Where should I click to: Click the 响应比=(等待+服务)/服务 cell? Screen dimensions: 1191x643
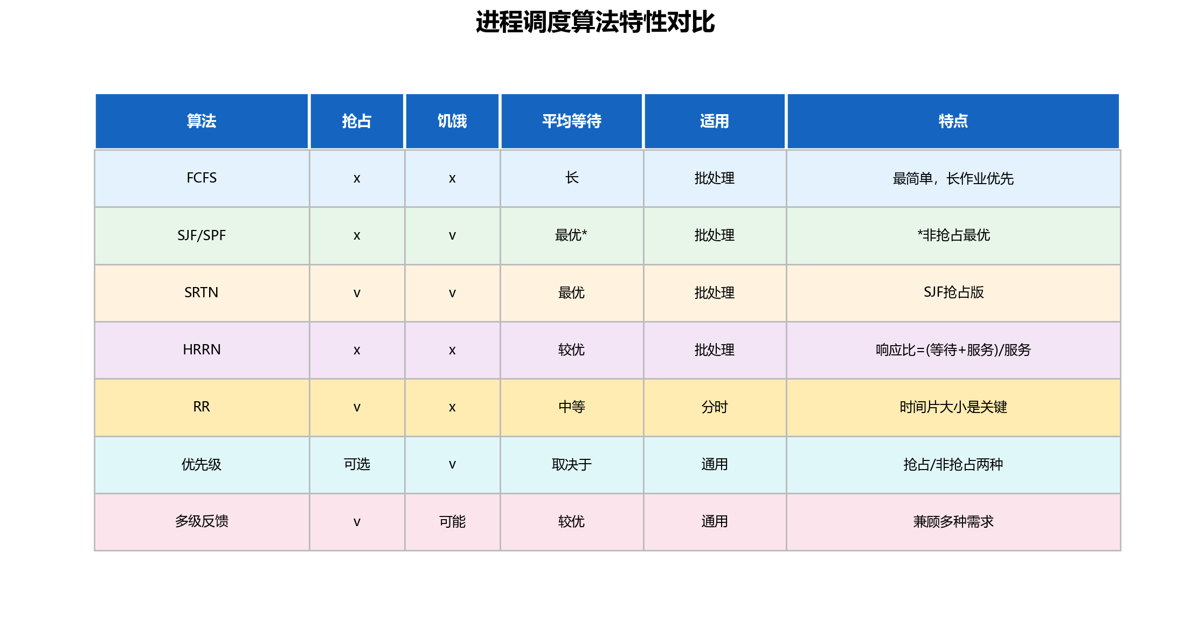click(x=953, y=350)
